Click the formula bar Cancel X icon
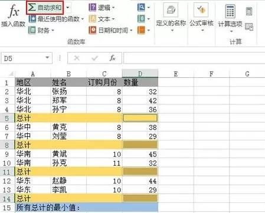Screen dimensions: 265x213 [x=77, y=58]
